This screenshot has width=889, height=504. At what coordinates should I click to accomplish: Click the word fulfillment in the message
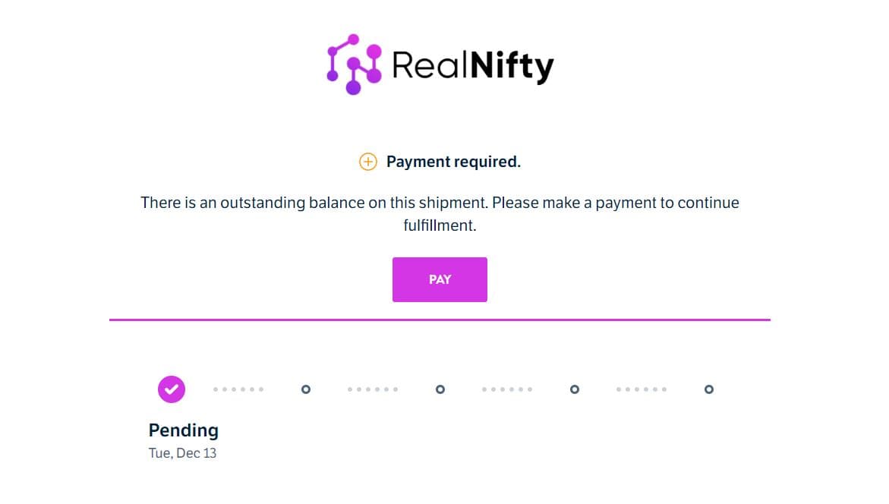pos(440,225)
